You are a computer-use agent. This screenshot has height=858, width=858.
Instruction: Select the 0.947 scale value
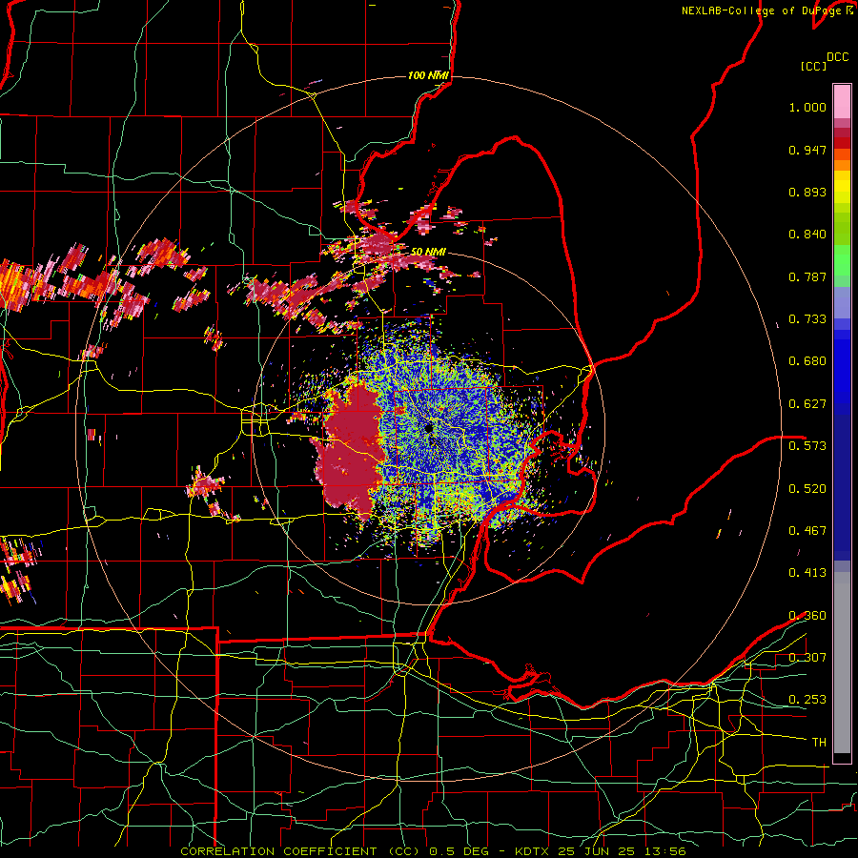click(x=807, y=150)
